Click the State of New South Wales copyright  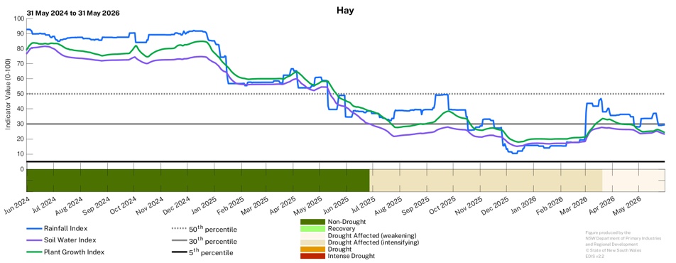(613, 250)
